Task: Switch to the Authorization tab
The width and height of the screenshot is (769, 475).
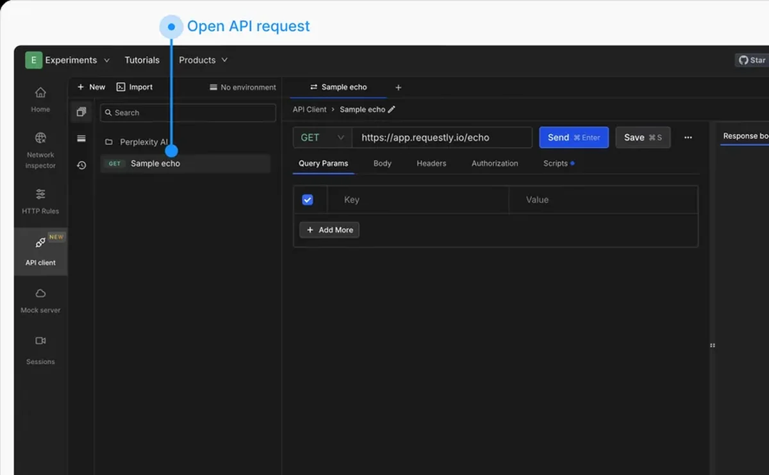Action: (x=495, y=163)
